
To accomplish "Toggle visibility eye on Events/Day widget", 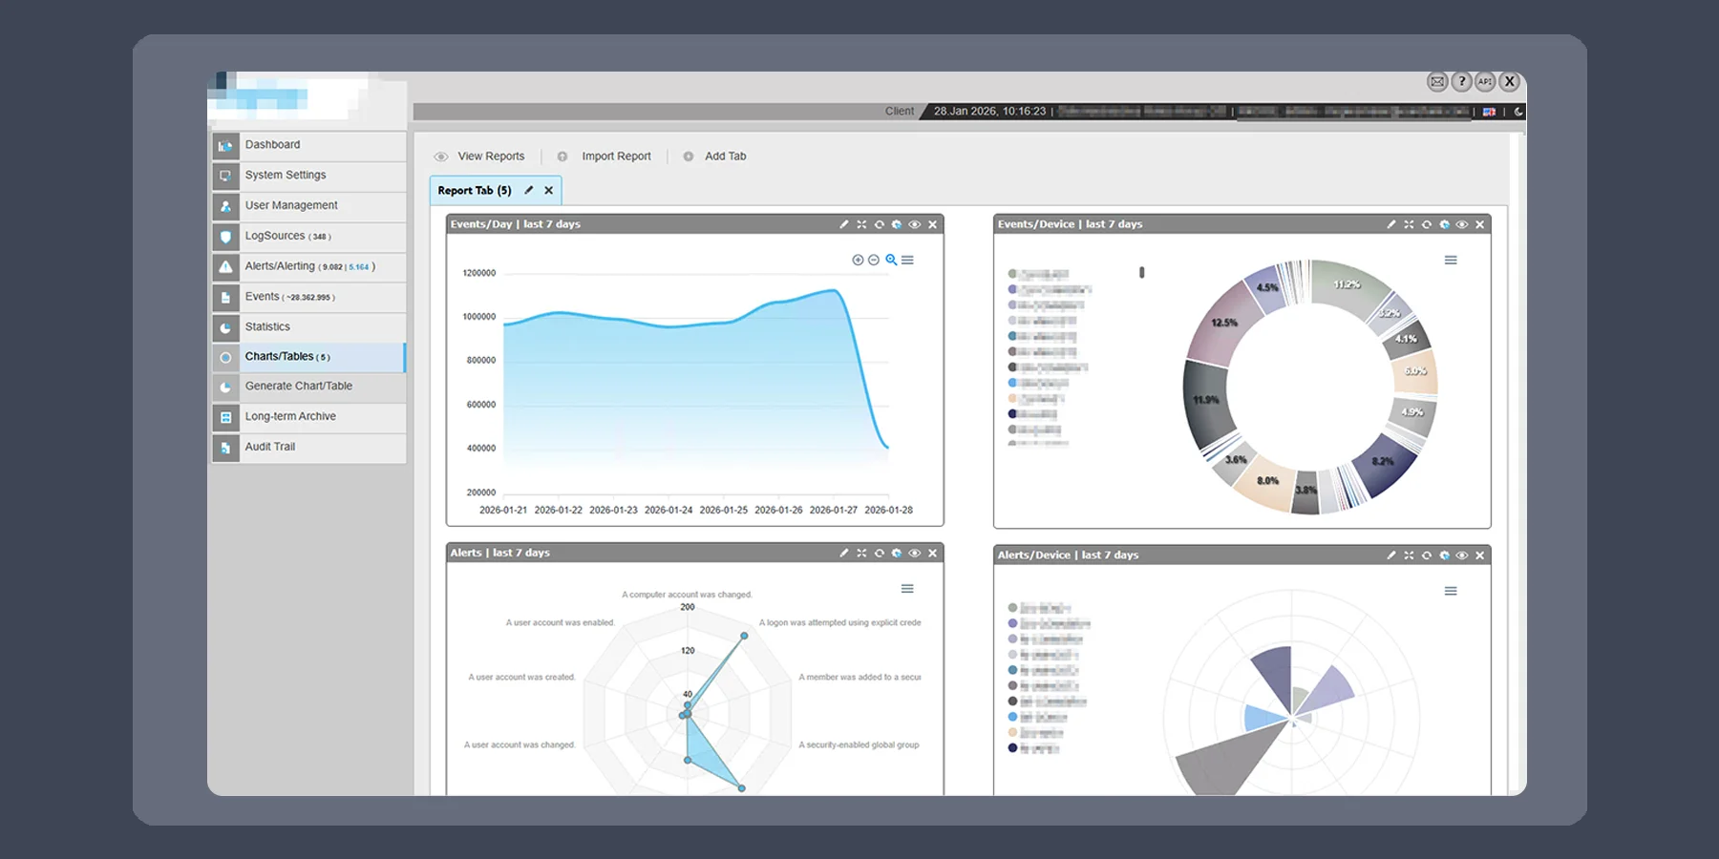I will [x=914, y=224].
